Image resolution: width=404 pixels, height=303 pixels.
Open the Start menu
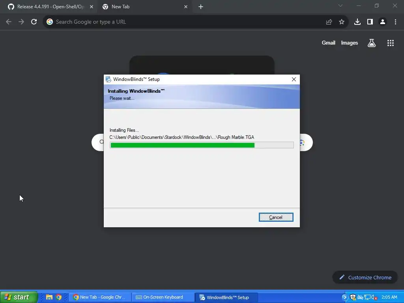tap(19, 297)
